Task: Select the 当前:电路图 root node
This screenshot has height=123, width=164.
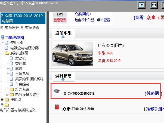Action: point(14,38)
